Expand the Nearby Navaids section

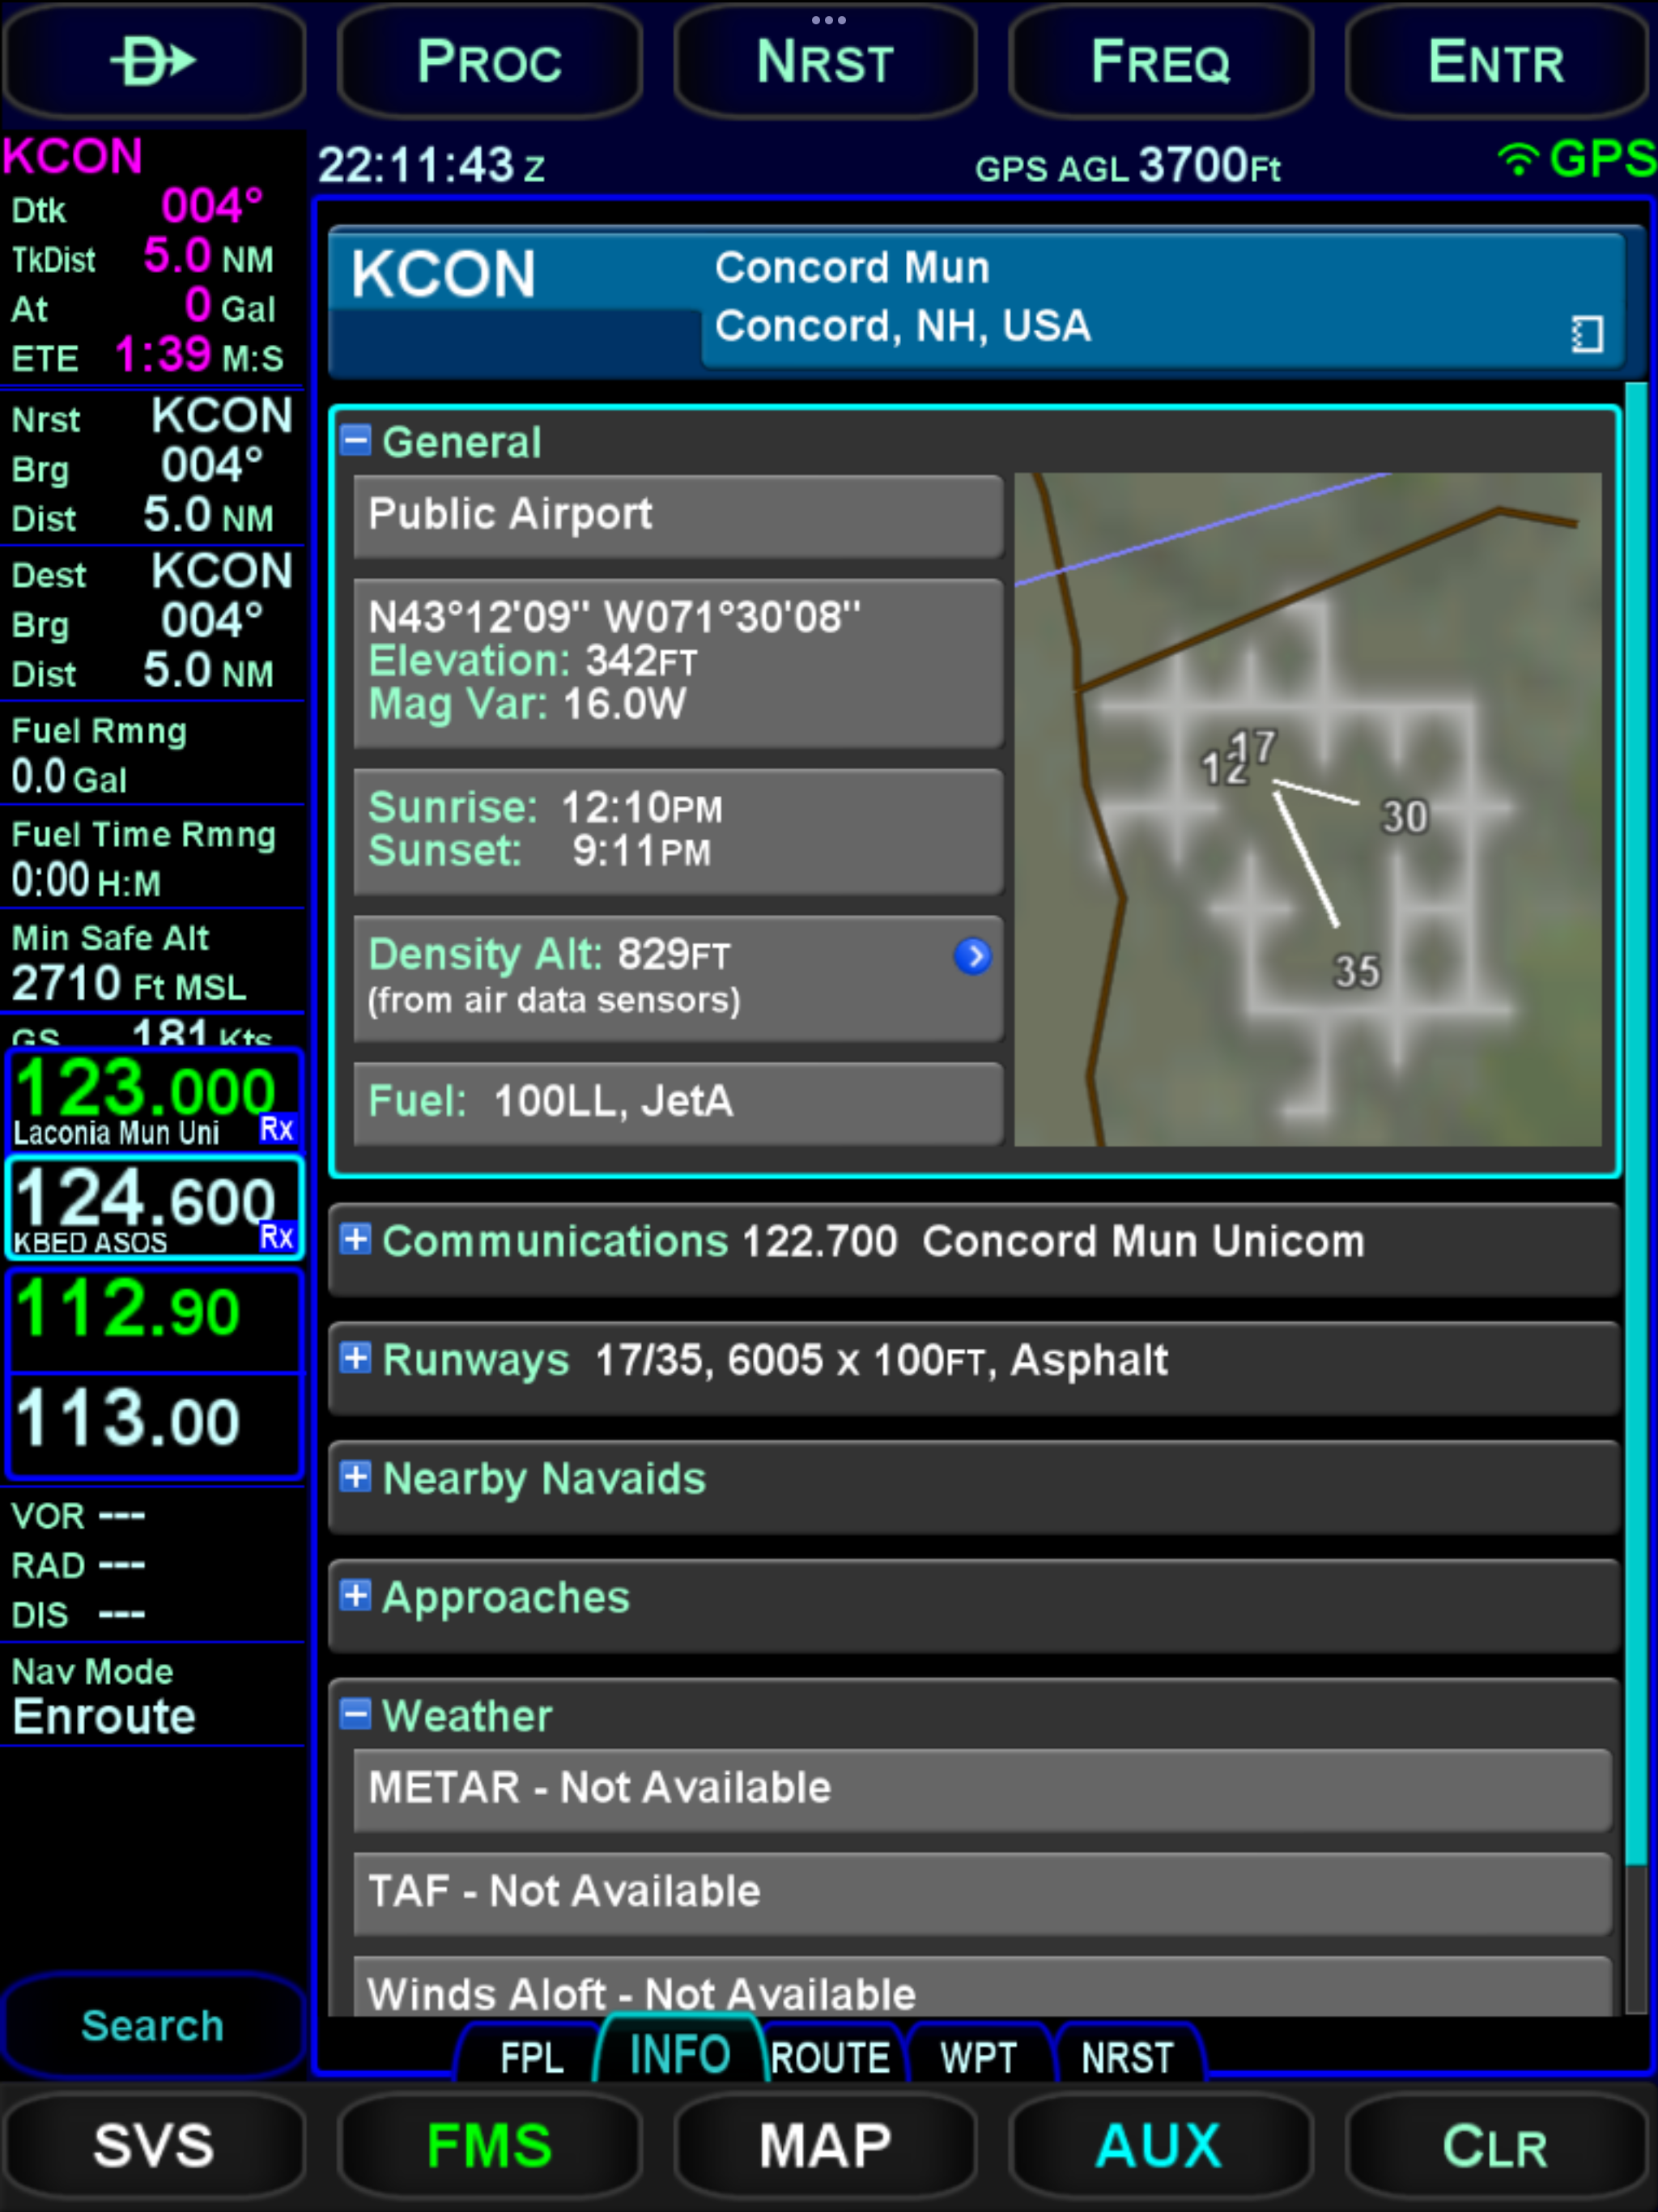355,1476
